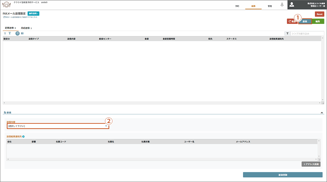Screen dimensions: 327x182
Task: Click the filter funnel icon
Action: coord(287,33)
